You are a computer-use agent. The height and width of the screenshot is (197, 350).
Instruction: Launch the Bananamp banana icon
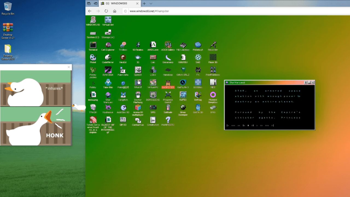click(168, 59)
